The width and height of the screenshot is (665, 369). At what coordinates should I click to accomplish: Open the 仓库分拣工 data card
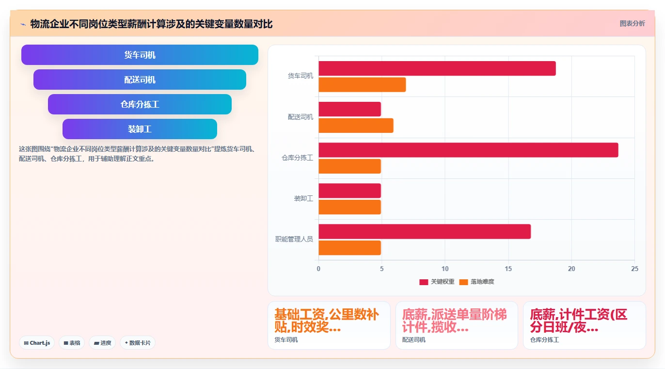tap(585, 325)
